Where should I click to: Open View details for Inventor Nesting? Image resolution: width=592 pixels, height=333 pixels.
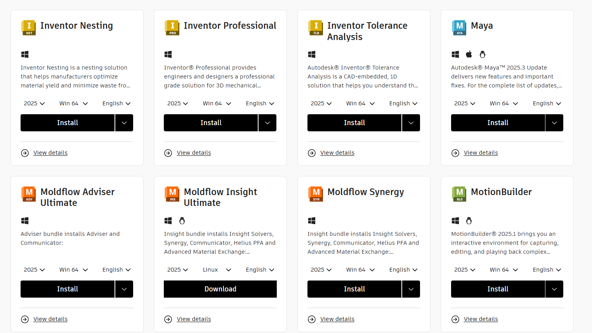point(50,153)
